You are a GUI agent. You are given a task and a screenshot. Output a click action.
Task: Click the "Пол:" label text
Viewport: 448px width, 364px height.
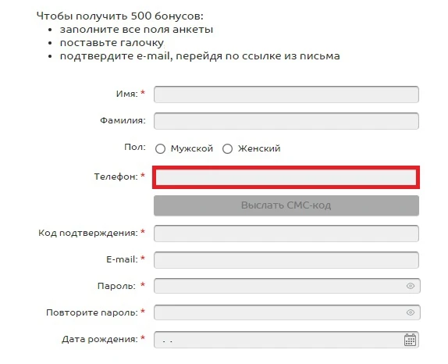[135, 147]
